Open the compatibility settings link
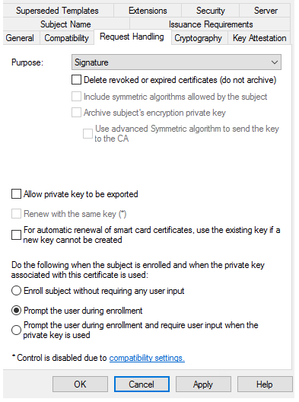The width and height of the screenshot is (299, 402). tap(147, 358)
